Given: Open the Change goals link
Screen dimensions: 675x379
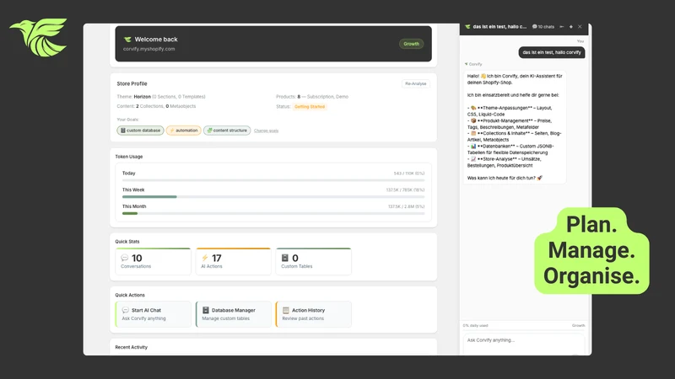Looking at the screenshot, I should point(266,131).
